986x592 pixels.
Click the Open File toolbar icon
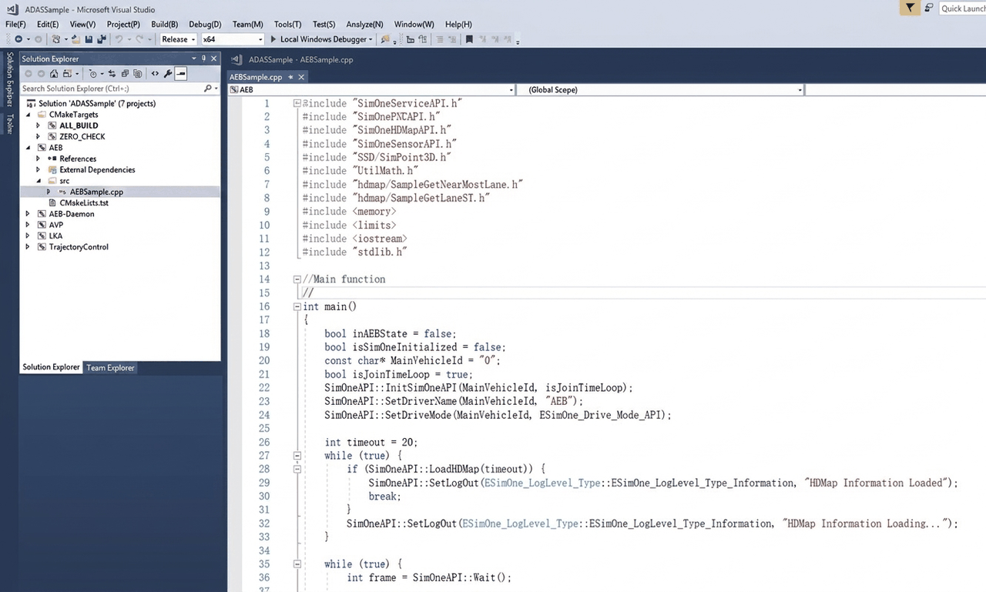click(76, 39)
